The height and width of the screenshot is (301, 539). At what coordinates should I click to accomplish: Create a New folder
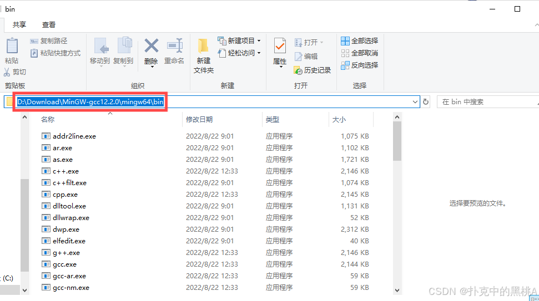[x=204, y=55]
